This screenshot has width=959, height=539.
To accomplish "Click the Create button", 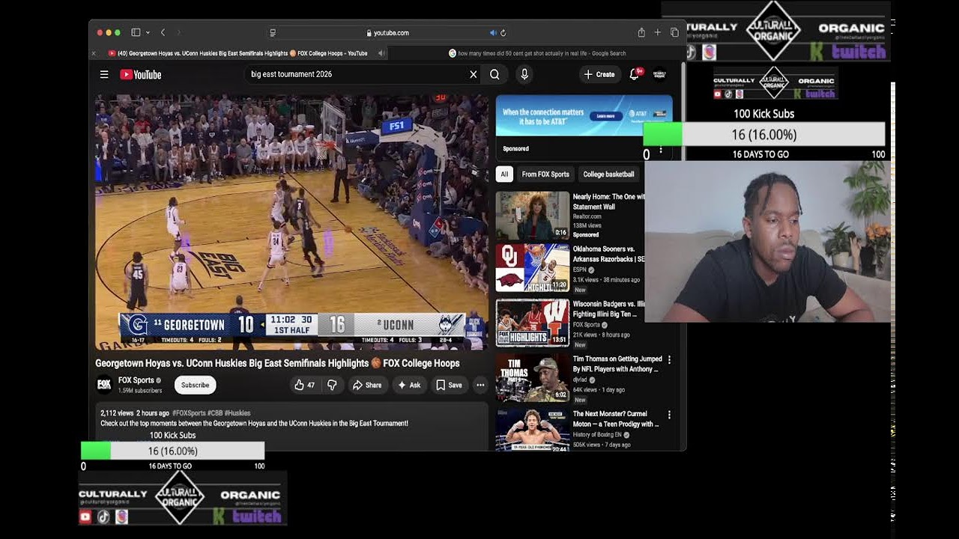I will 599,74.
